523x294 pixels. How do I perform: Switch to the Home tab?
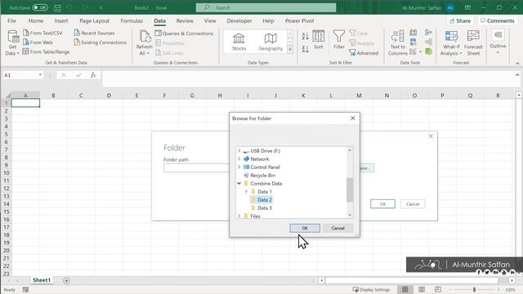pos(36,20)
